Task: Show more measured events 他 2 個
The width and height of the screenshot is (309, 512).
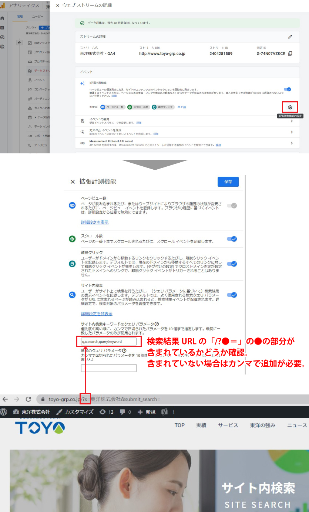Action: point(182,107)
